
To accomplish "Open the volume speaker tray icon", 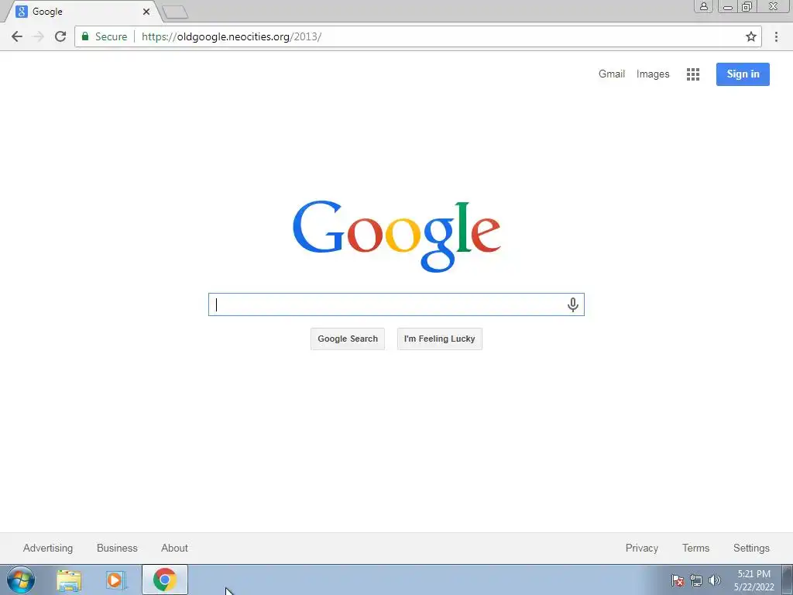I will tap(715, 580).
